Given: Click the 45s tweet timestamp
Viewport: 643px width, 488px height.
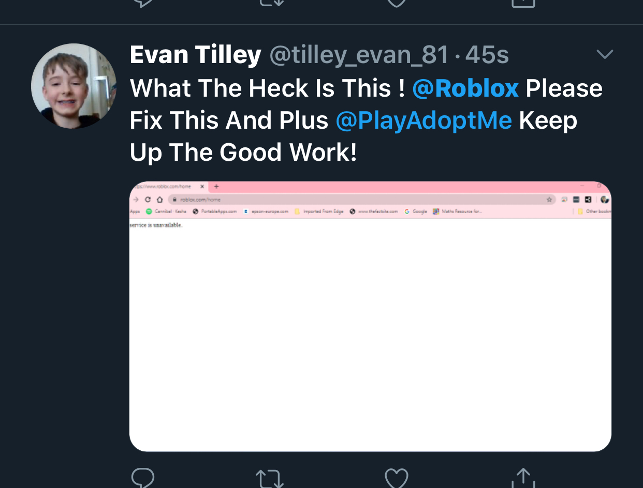Looking at the screenshot, I should pos(487,55).
